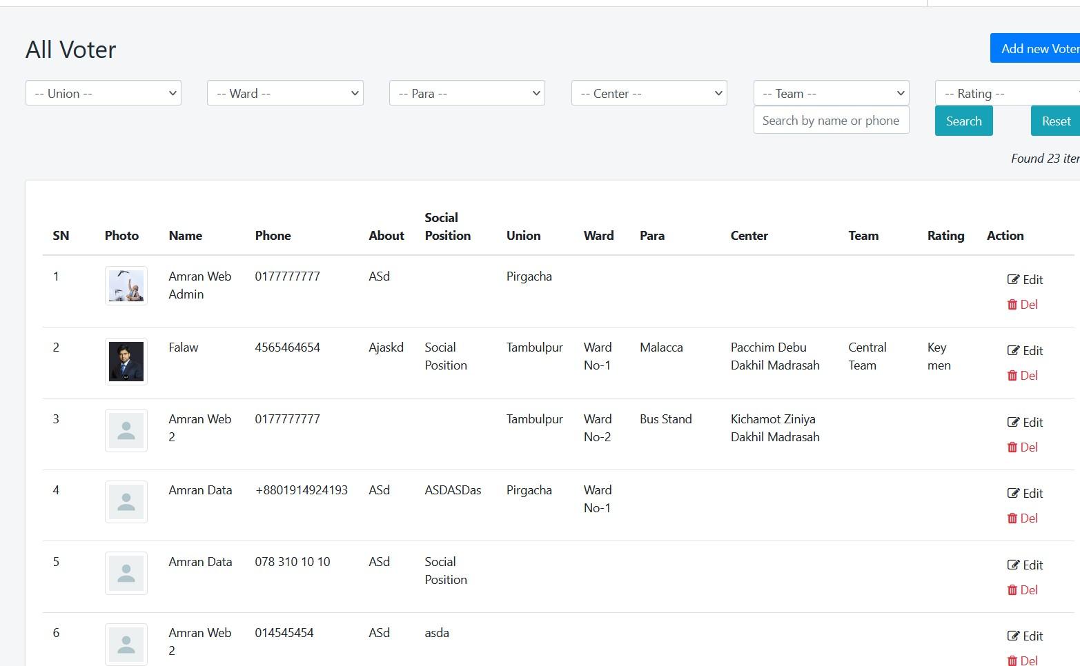Select phone number 078 310 10 10

(x=293, y=561)
